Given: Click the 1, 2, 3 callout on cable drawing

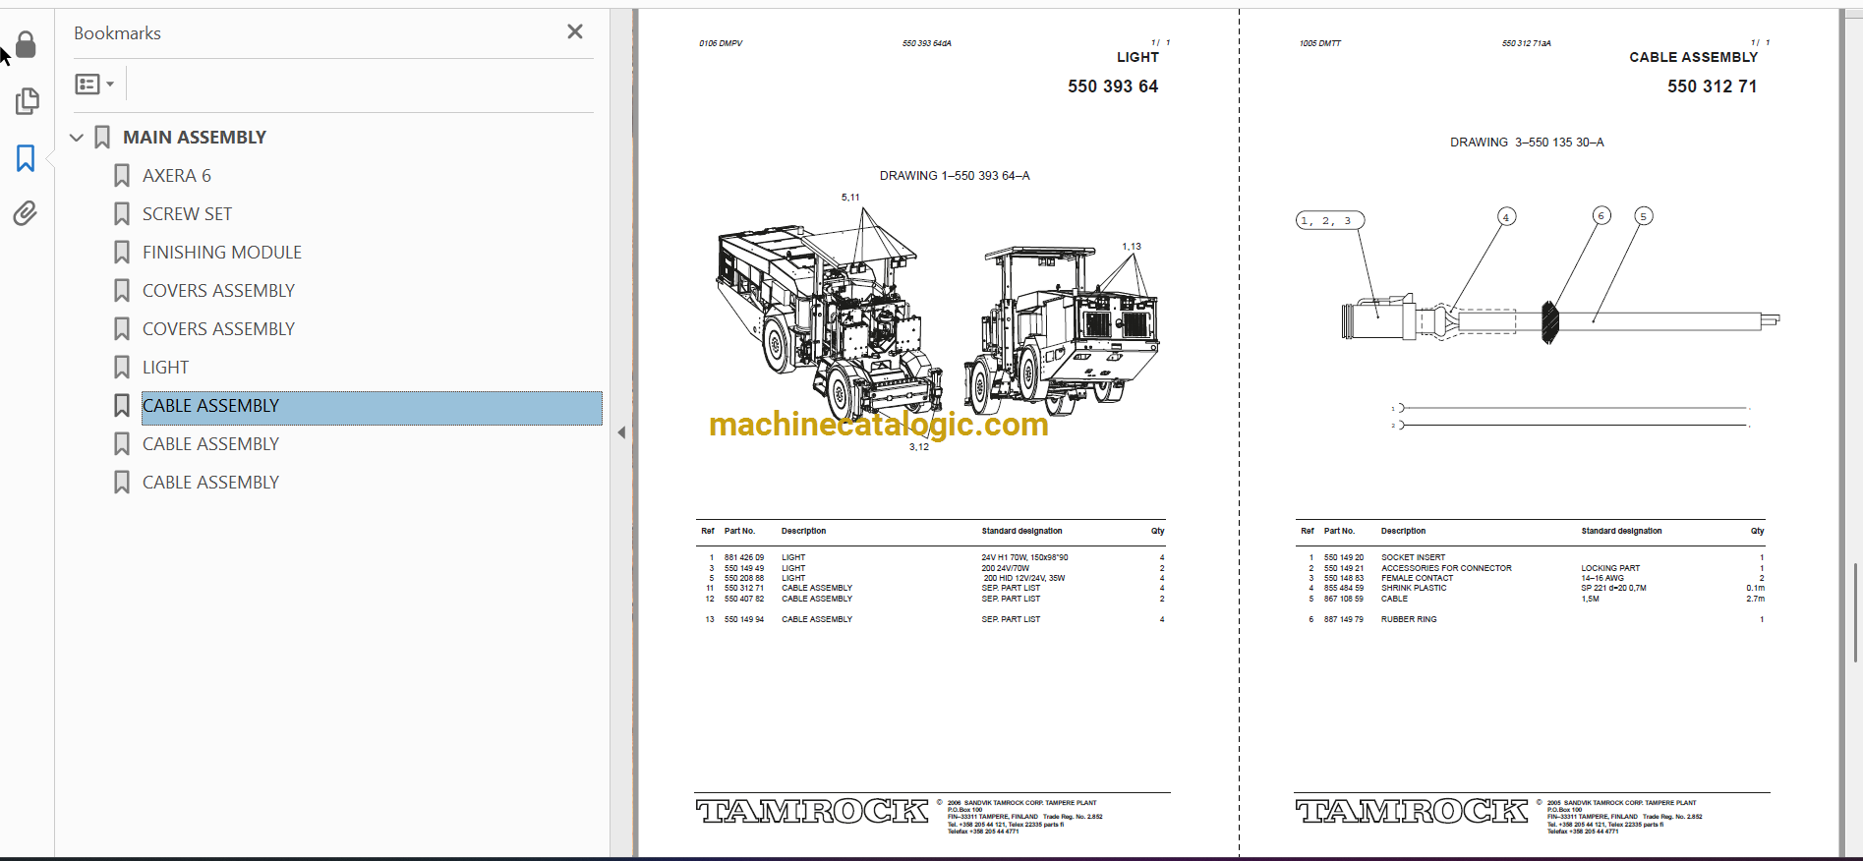Looking at the screenshot, I should coord(1329,221).
